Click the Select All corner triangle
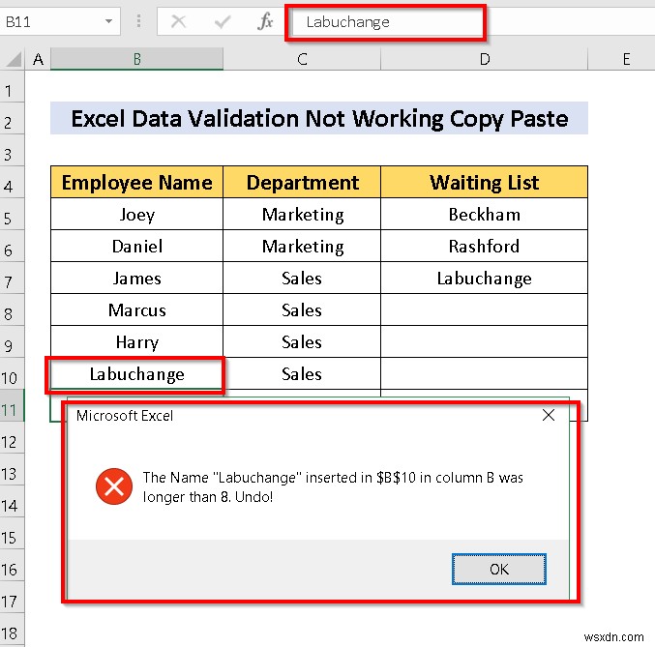 pyautogui.click(x=14, y=59)
